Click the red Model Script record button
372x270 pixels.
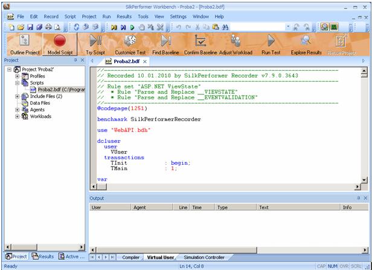coord(60,44)
